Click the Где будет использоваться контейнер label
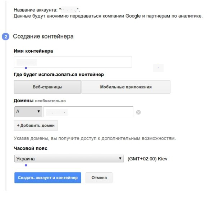Image resolution: width=215 pixels, height=200 pixels. coord(59,75)
